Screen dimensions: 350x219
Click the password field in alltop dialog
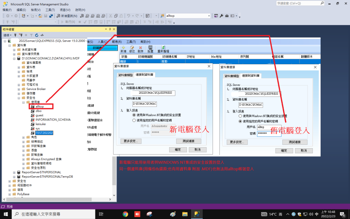coord(269,134)
